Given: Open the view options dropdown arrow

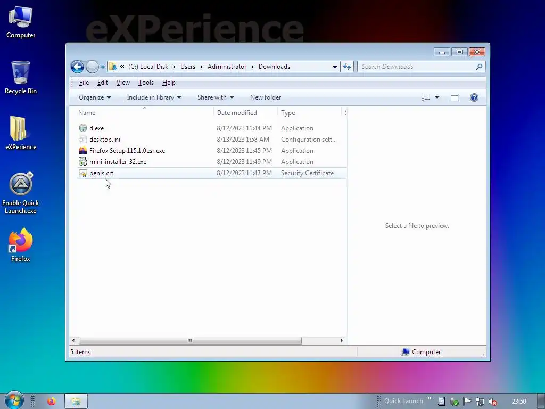Looking at the screenshot, I should [x=437, y=97].
